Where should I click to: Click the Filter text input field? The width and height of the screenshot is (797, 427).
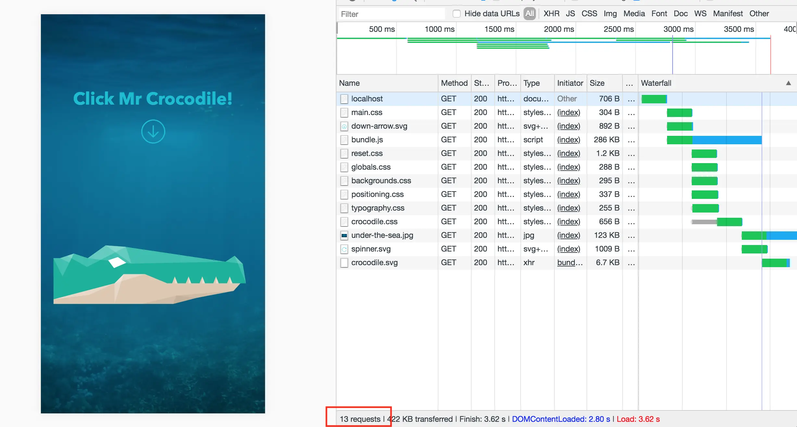coord(391,14)
